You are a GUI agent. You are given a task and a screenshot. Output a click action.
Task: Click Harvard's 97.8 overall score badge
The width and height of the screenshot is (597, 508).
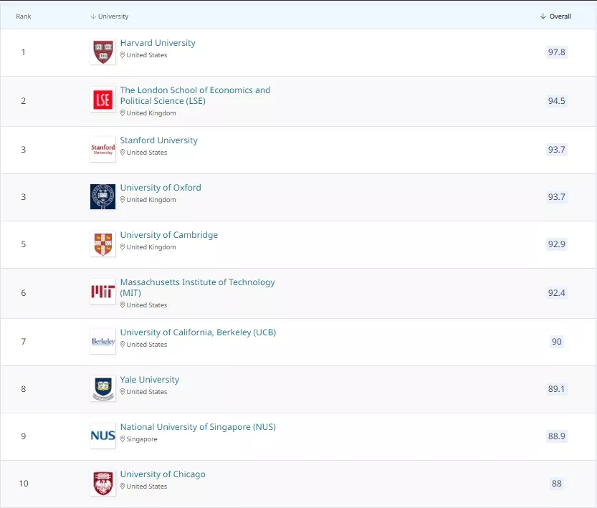coord(556,52)
